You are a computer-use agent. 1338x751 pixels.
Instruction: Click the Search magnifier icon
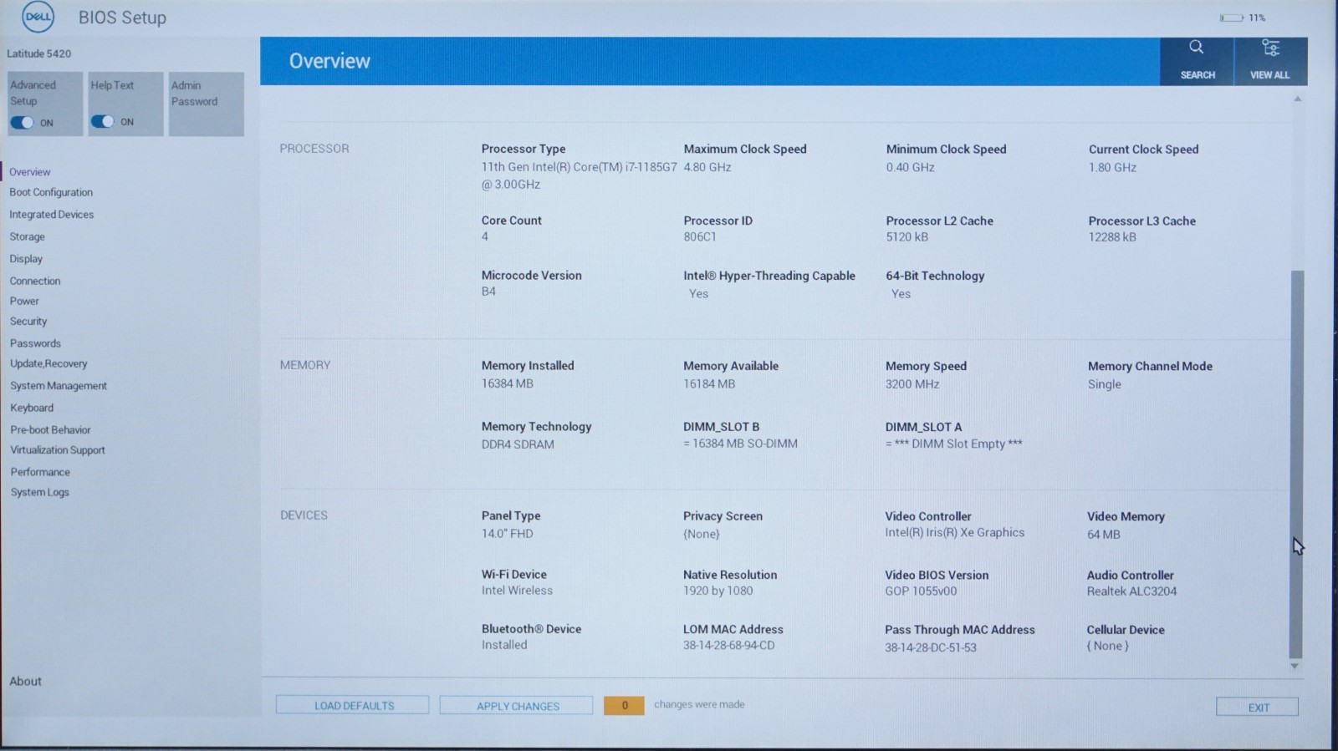coord(1197,48)
